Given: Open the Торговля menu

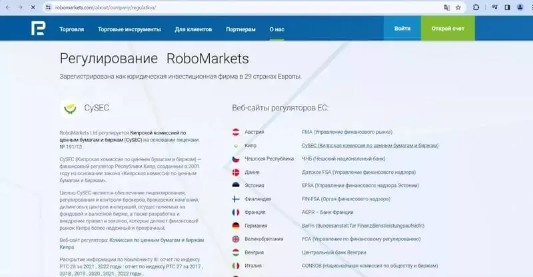Looking at the screenshot, I should coord(72,29).
